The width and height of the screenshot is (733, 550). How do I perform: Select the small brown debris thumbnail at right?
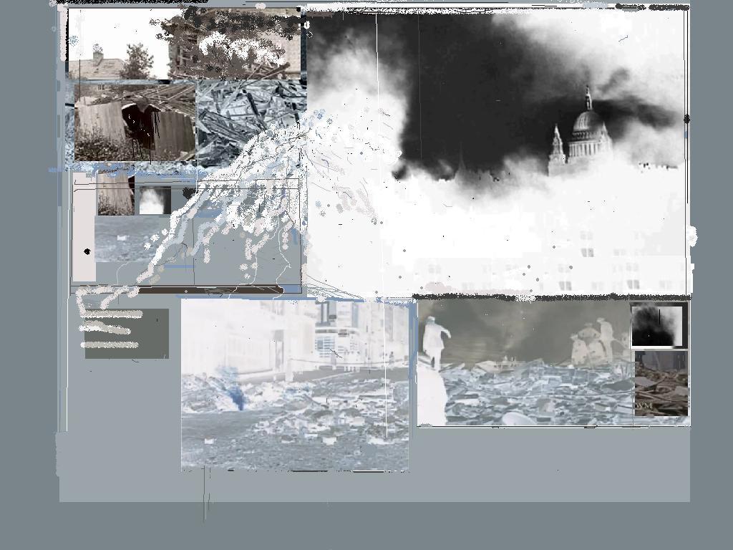click(661, 382)
